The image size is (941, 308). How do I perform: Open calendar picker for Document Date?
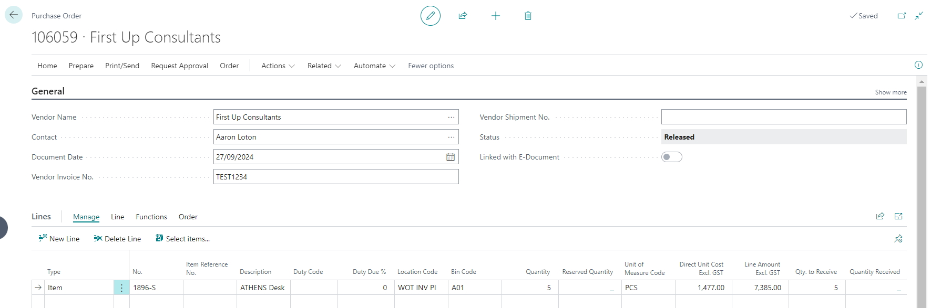coord(451,157)
